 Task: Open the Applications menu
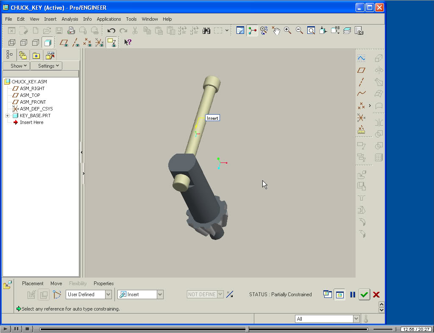(109, 19)
